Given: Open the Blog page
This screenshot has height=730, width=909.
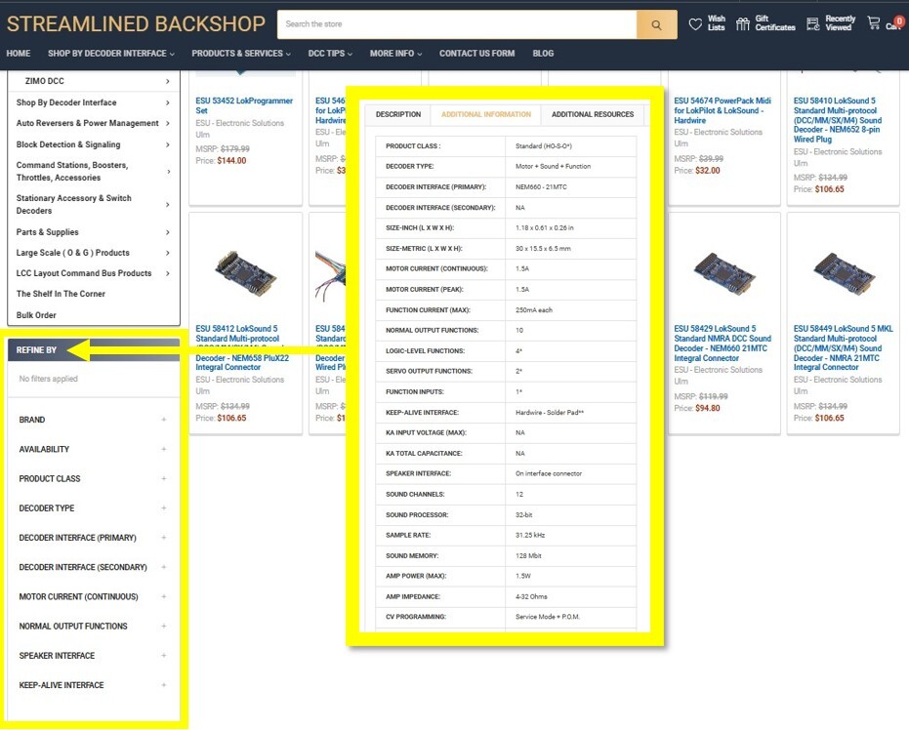Looking at the screenshot, I should (x=543, y=54).
